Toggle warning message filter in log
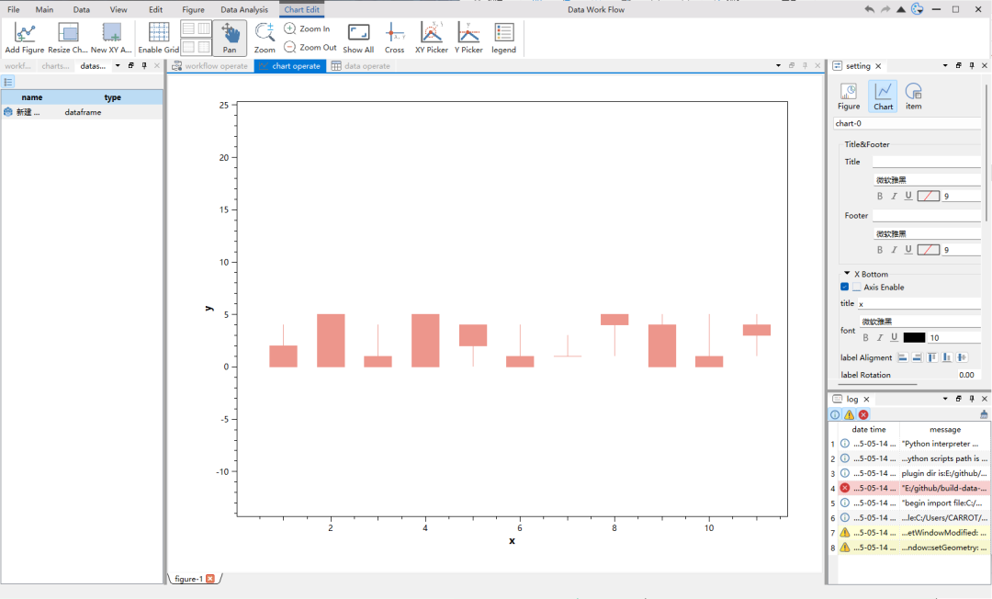The image size is (992, 599). 849,415
